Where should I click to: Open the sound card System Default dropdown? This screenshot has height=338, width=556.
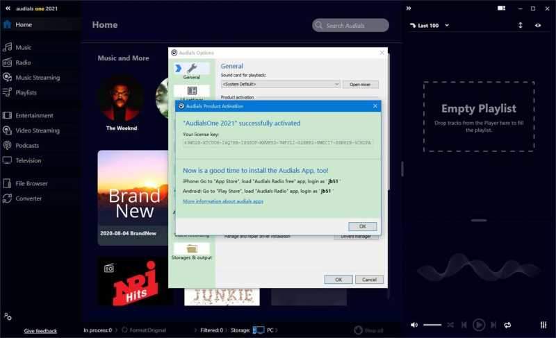[x=280, y=84]
